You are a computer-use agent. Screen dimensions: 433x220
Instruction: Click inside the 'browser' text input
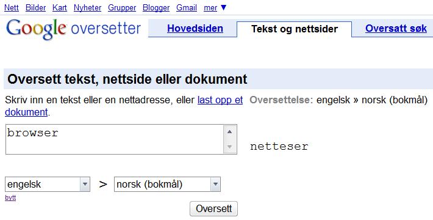coord(114,139)
